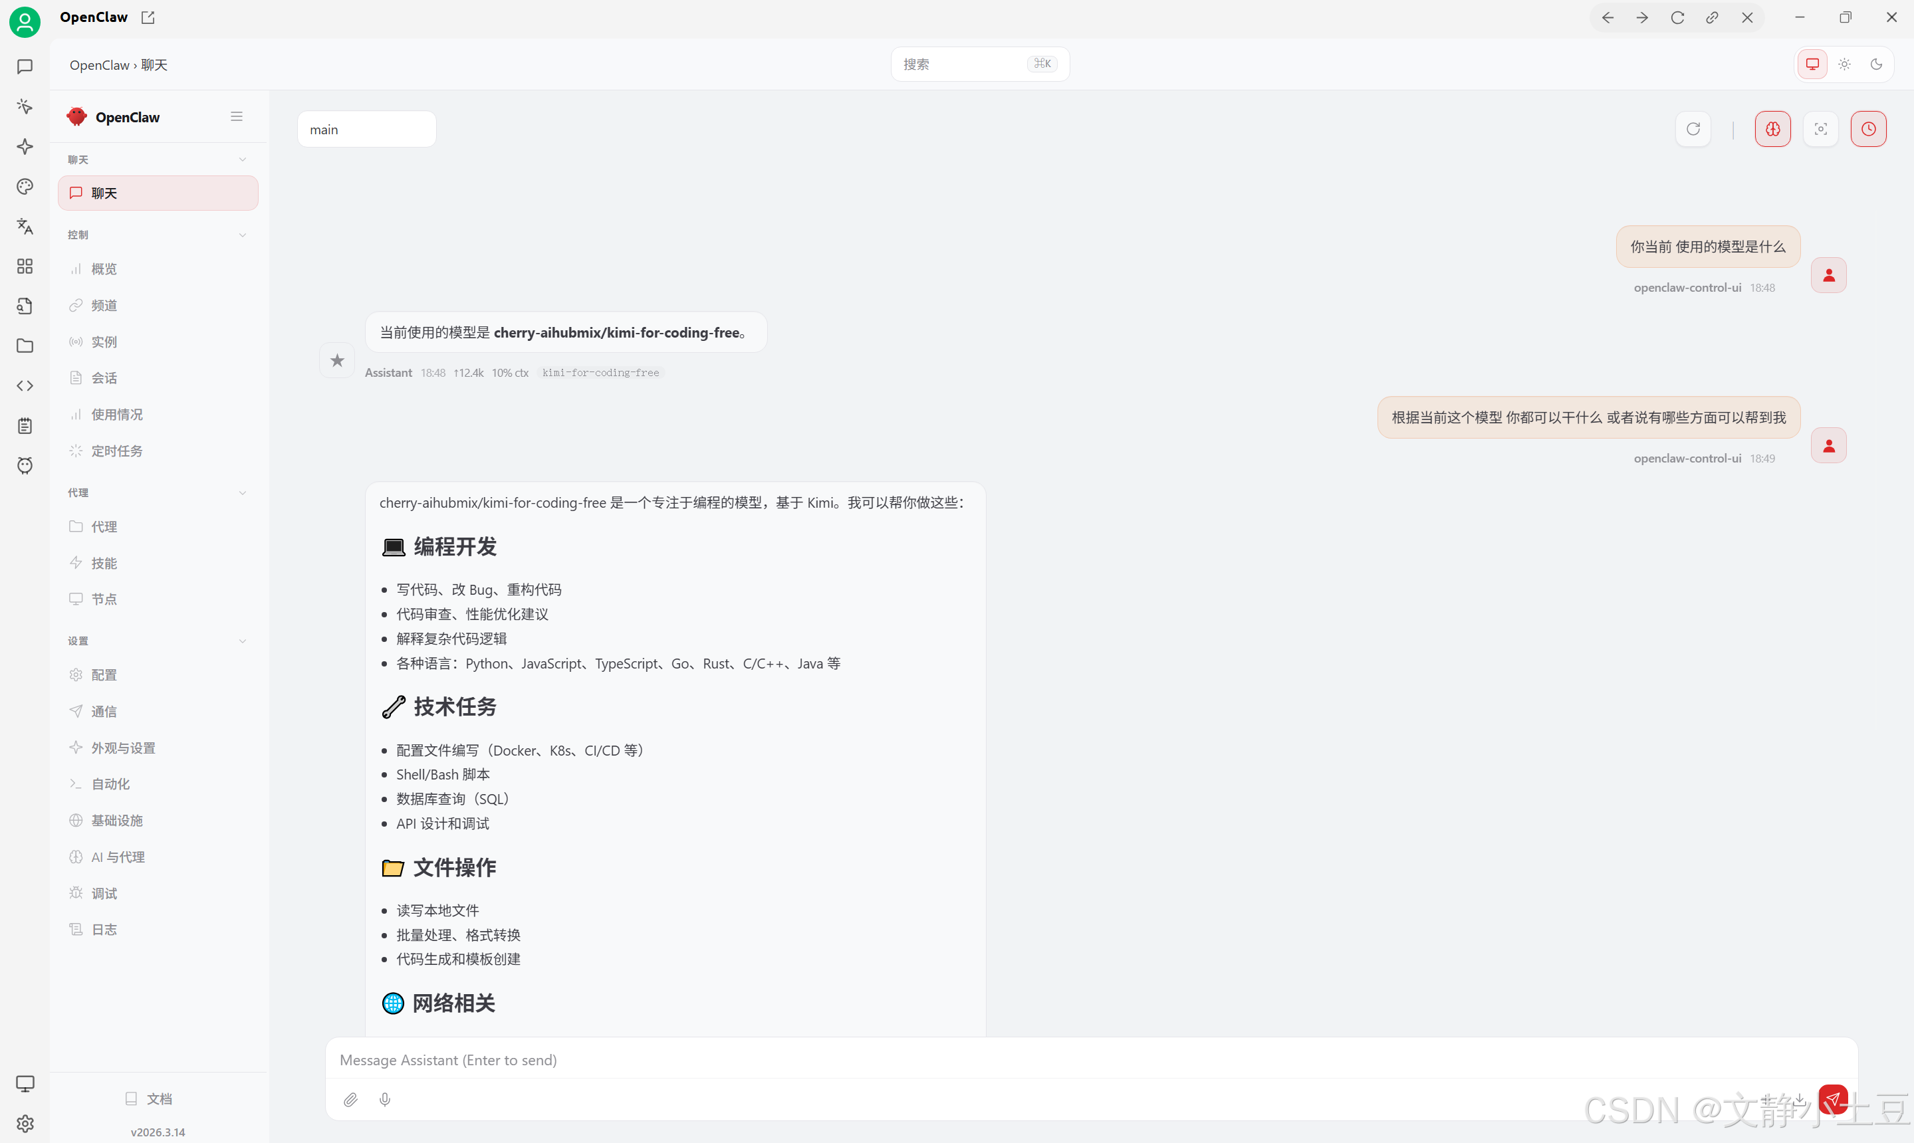
Task: Collapse the 控制 sidebar section
Action: 243,235
